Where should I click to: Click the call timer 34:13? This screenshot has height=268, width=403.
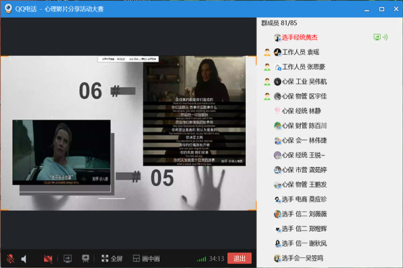tap(216, 259)
